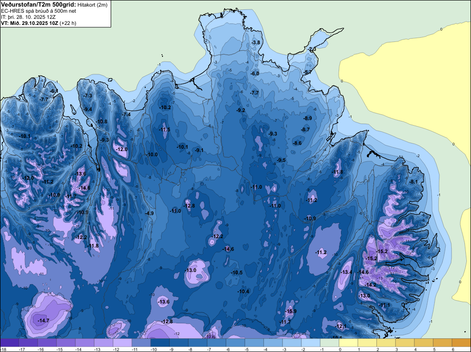The height and width of the screenshot is (352, 471).
Task: Click the map temperature value "-12.1"
Action: click(x=341, y=326)
